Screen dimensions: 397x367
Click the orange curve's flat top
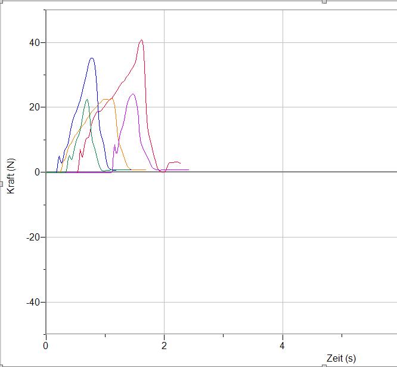(107, 99)
